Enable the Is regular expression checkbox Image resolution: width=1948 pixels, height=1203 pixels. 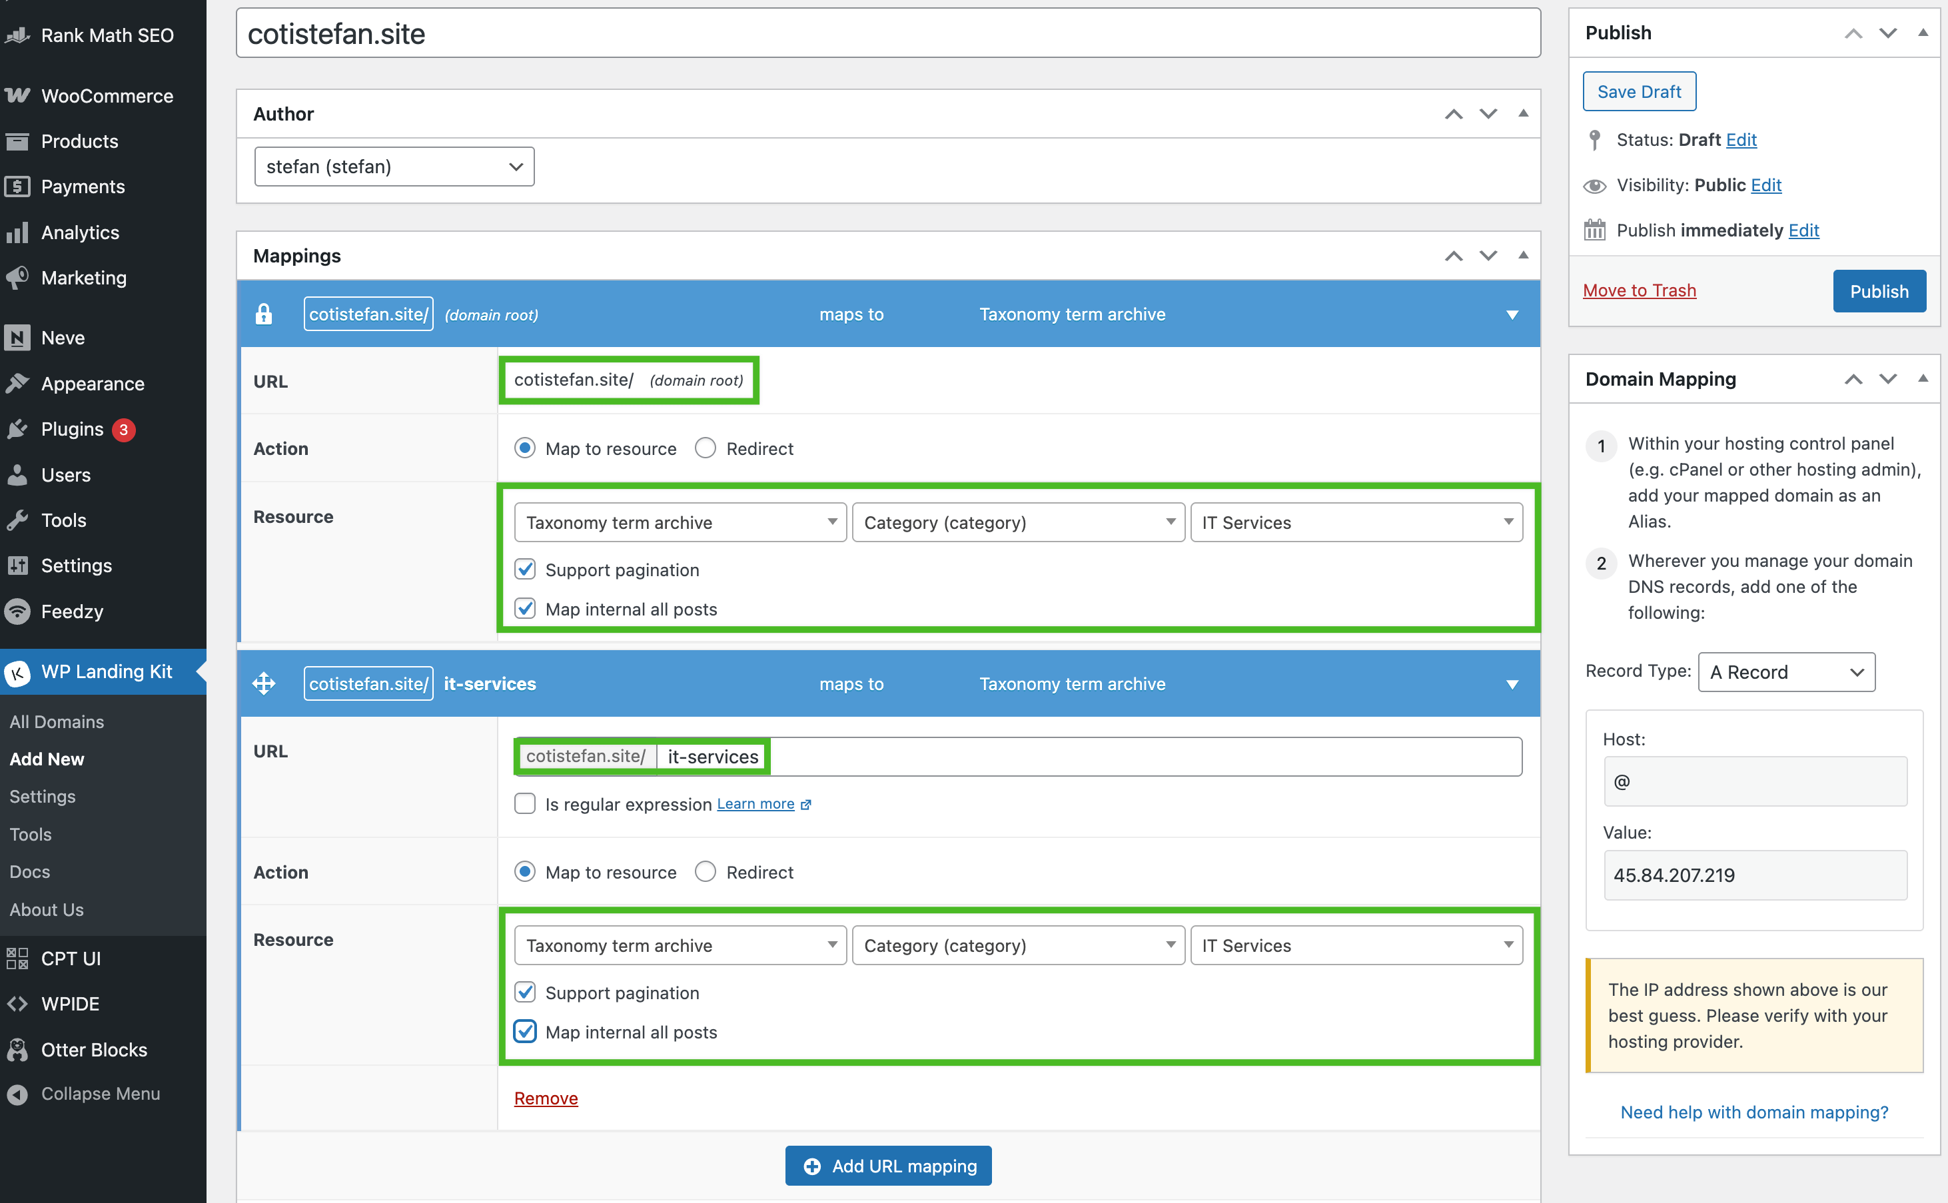coord(524,803)
